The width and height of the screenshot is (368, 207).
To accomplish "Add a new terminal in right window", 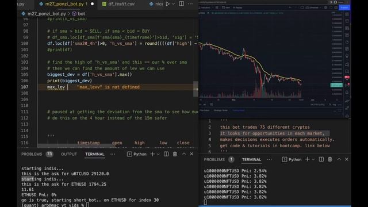I will pyautogui.click(x=308, y=159).
